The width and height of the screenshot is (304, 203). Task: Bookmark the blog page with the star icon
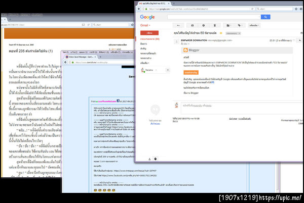[x=132, y=25]
